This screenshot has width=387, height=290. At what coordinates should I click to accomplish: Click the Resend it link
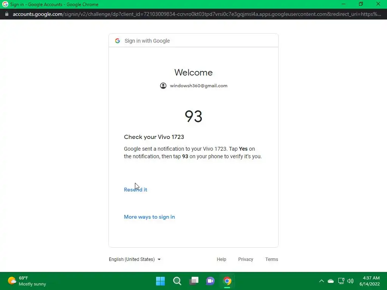click(x=136, y=190)
